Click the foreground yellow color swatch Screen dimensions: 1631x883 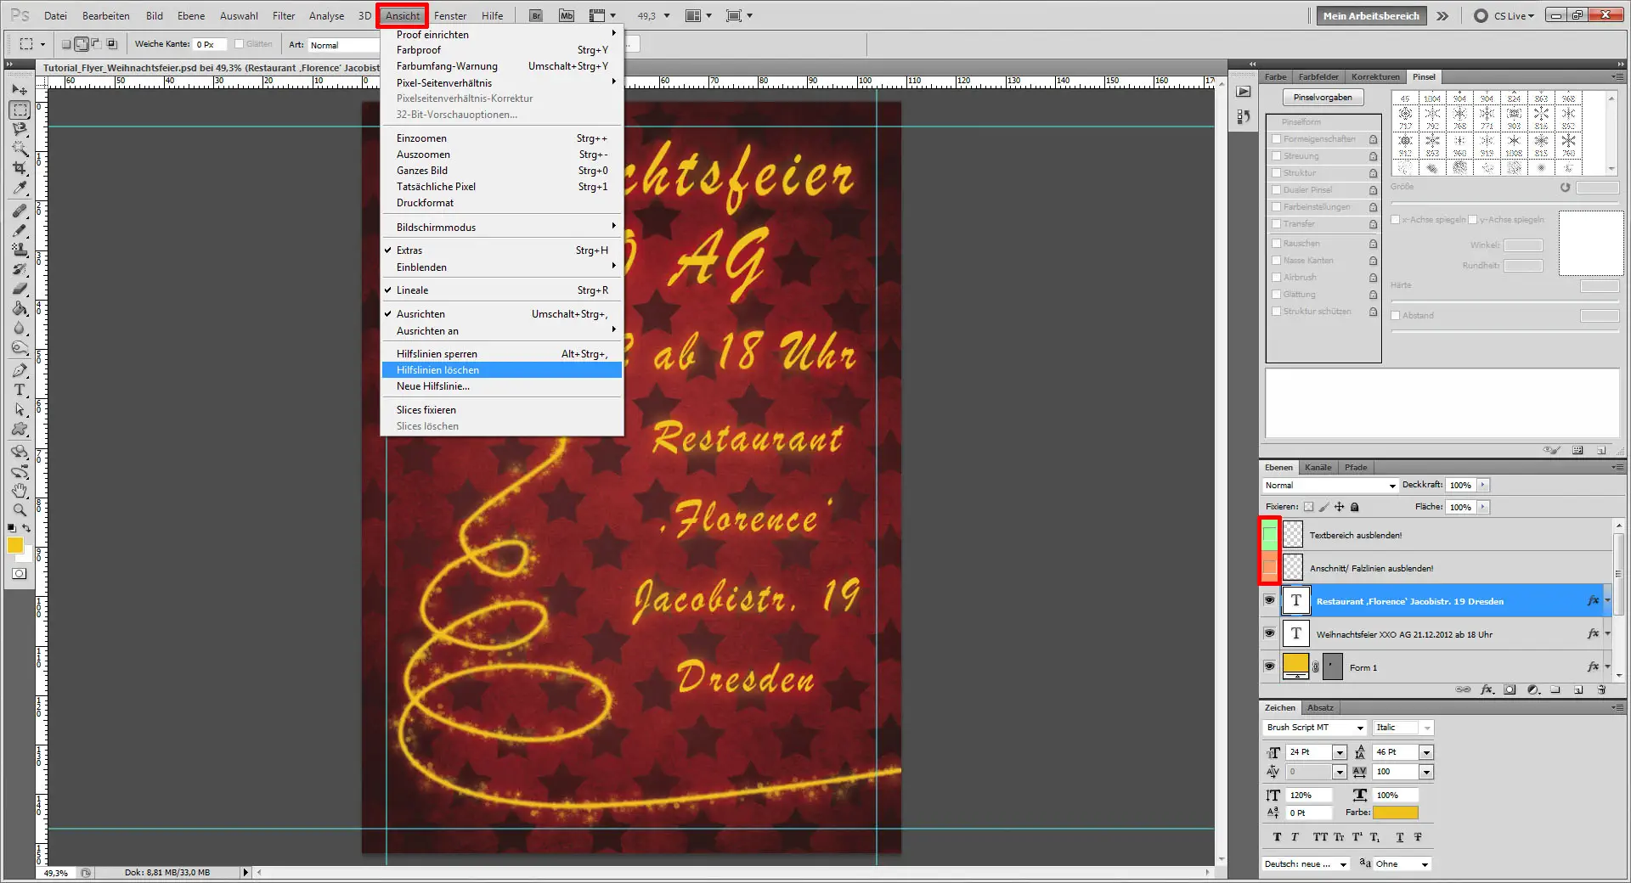coord(15,545)
